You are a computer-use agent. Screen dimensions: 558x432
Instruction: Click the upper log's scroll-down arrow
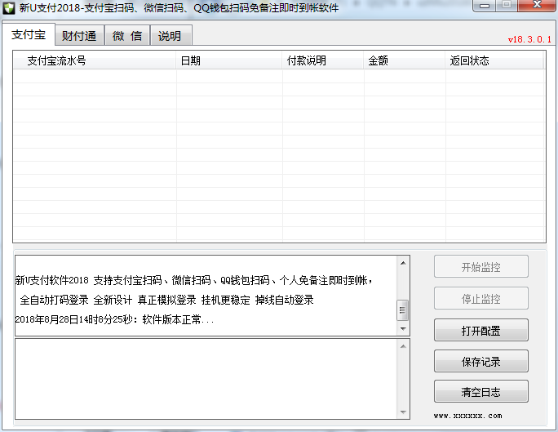point(401,328)
